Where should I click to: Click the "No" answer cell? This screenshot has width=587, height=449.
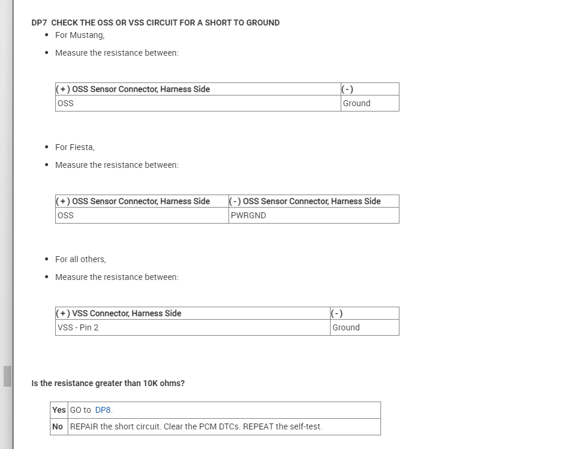58,426
